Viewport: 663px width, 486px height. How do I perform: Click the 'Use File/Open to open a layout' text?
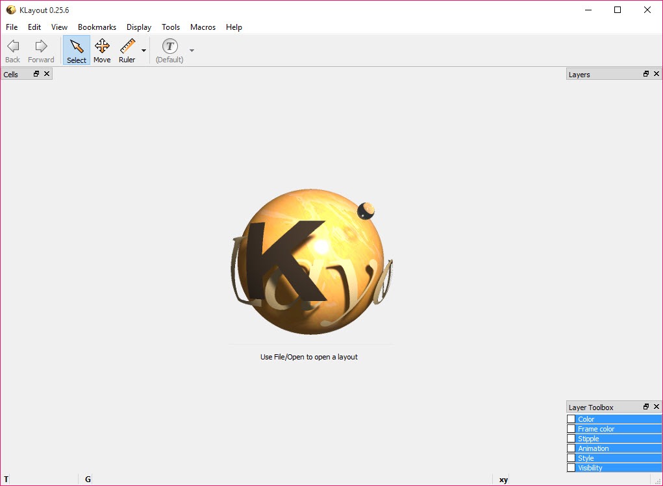[308, 357]
